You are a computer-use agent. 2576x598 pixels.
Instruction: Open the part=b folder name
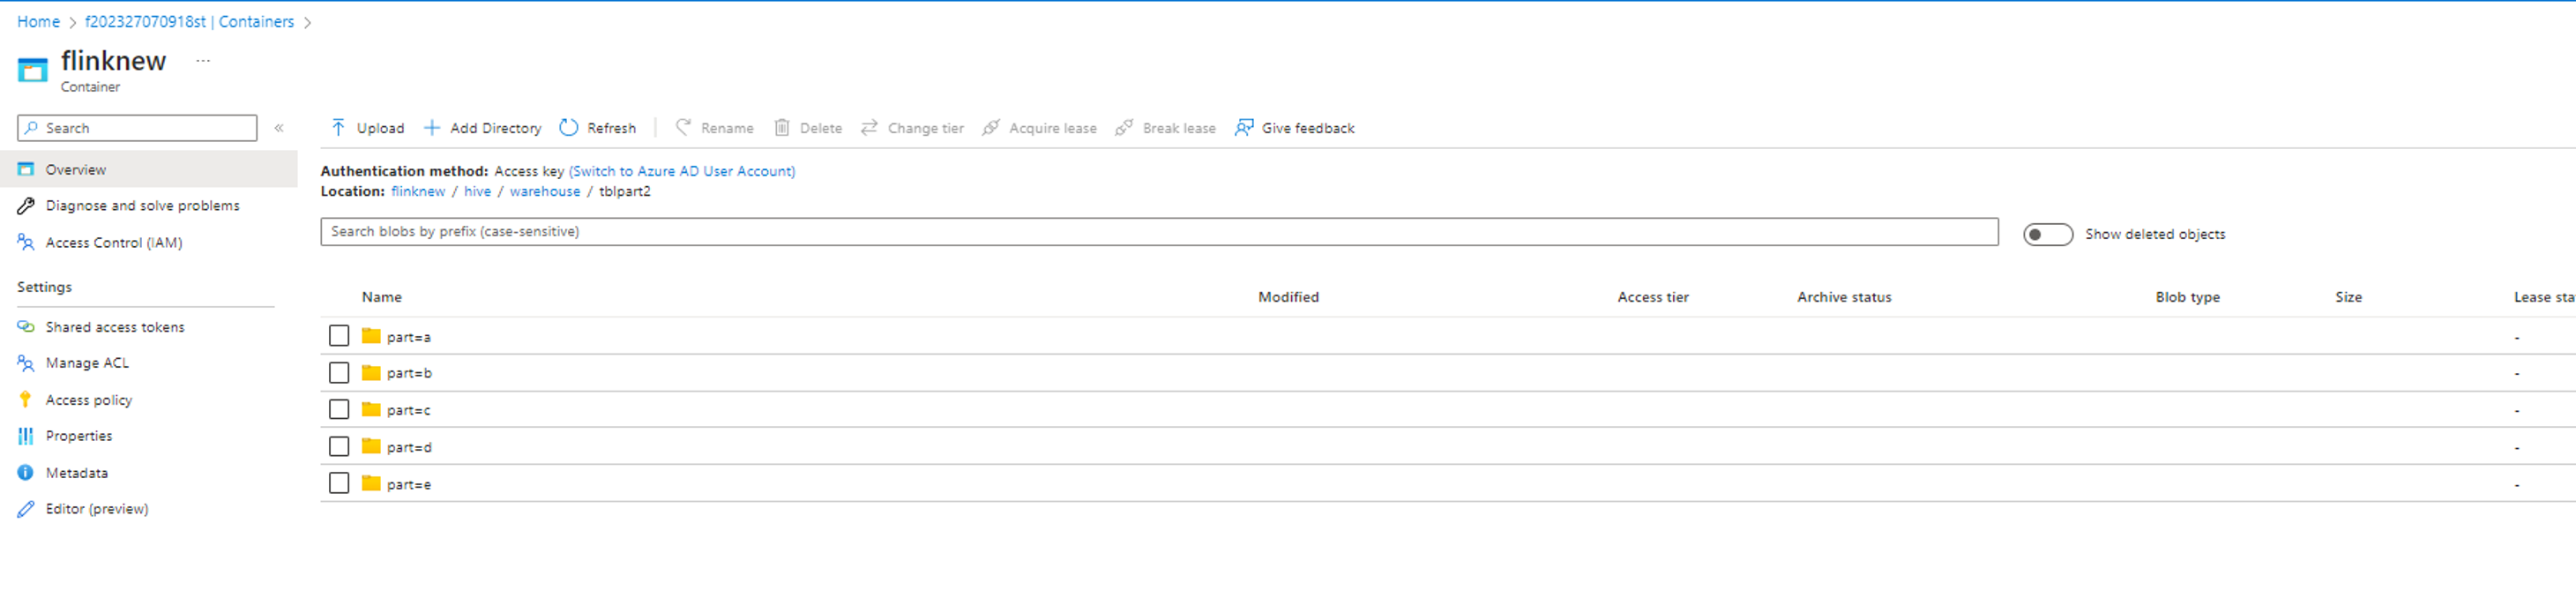pyautogui.click(x=409, y=373)
